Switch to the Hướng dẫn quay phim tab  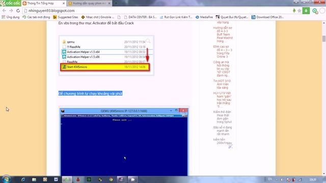coord(89,4)
